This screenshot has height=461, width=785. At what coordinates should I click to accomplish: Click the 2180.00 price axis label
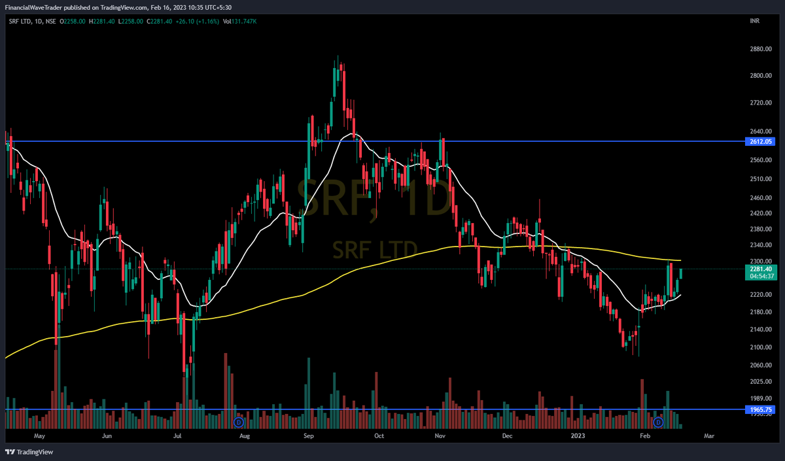761,312
